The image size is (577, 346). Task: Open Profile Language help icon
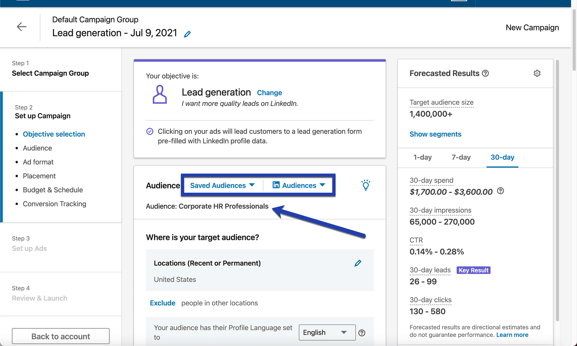click(362, 333)
